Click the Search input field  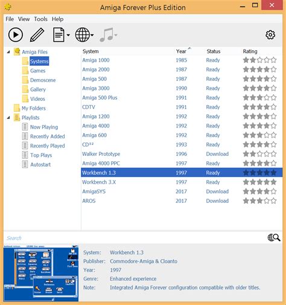click(x=135, y=238)
